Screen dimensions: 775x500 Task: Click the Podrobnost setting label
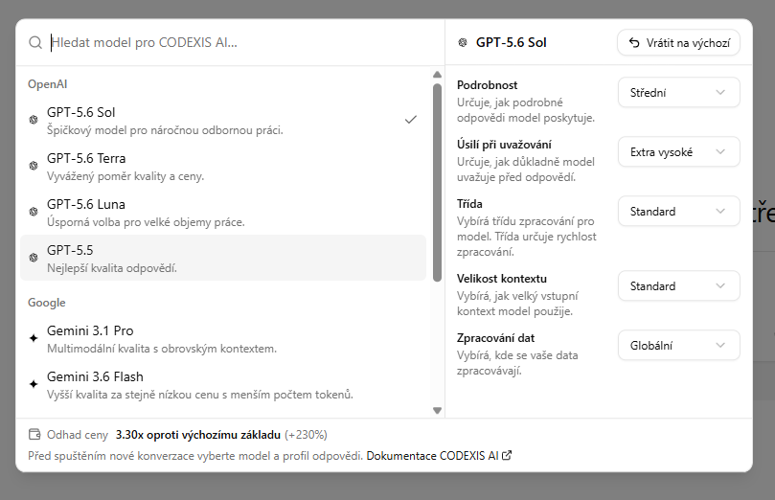[487, 85]
